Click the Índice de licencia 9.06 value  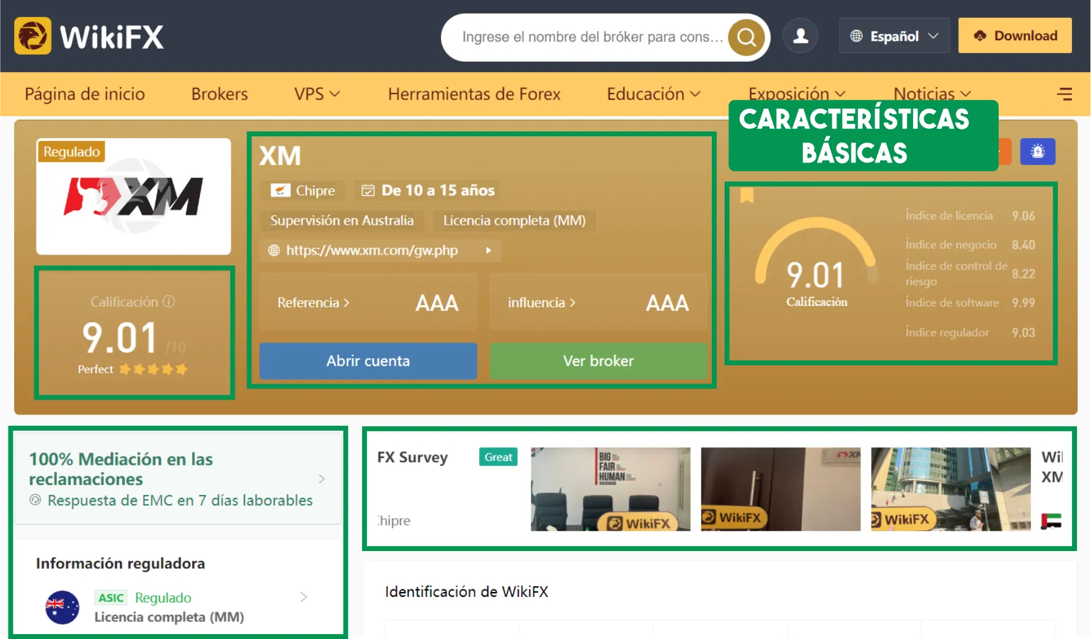point(1023,216)
